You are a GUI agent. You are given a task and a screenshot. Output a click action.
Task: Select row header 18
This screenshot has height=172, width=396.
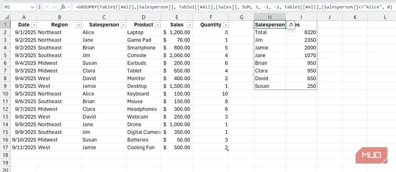click(6, 155)
